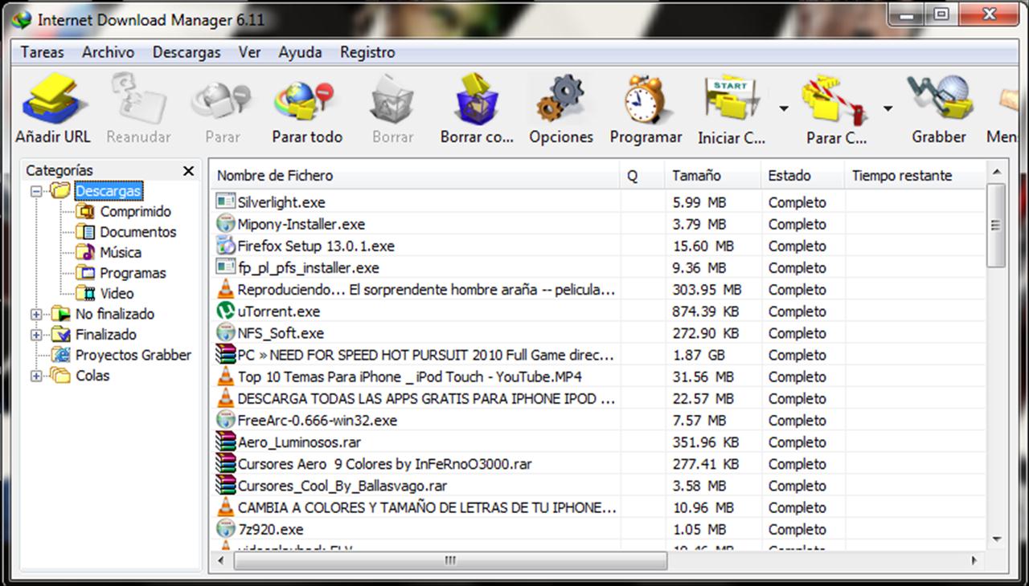
Task: Open Proyectos Grabber in the tree
Action: coord(133,355)
